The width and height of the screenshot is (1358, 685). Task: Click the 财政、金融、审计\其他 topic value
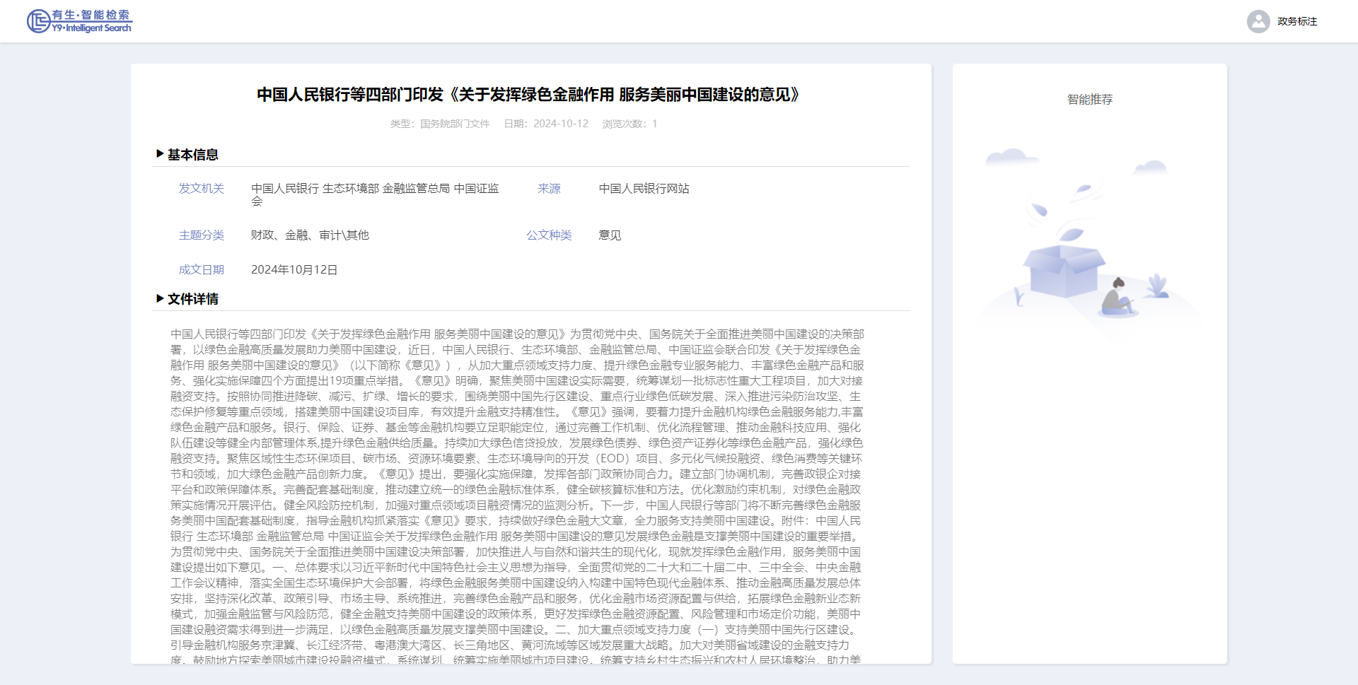tap(310, 235)
